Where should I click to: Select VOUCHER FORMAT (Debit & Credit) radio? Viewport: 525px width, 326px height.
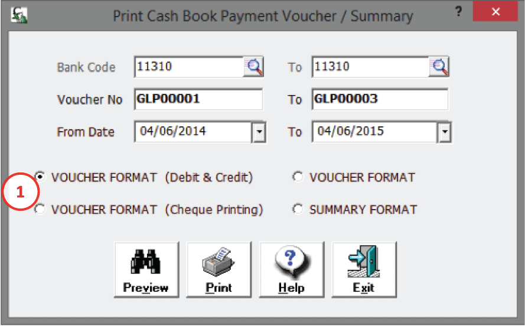40,176
